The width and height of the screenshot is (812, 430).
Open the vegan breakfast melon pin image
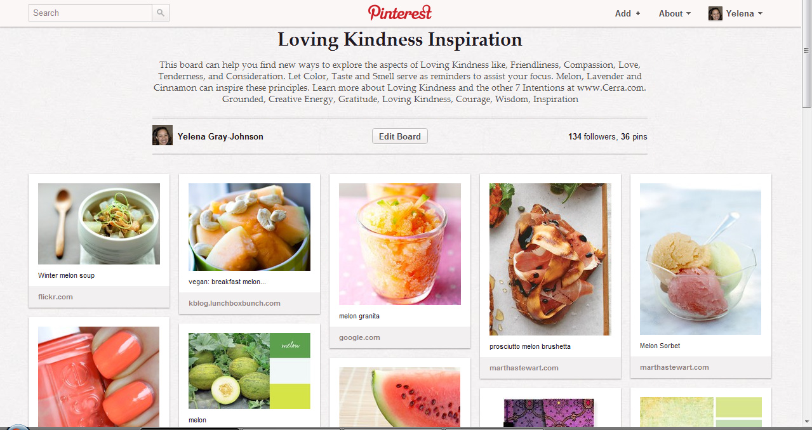pyautogui.click(x=250, y=227)
